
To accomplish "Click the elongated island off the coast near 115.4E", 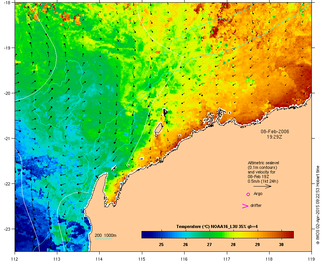I will pyautogui.click(x=158, y=129).
